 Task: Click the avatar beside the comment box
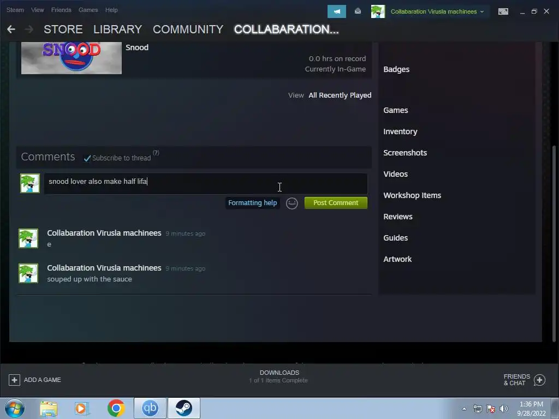[30, 183]
